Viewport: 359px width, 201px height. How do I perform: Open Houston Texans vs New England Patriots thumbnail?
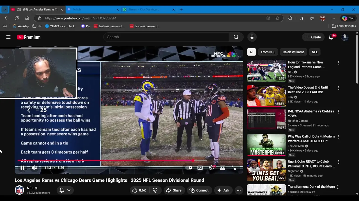tap(266, 71)
